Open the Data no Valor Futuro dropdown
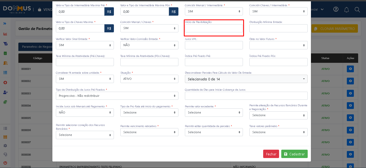The width and height of the screenshot is (366, 168). pyautogui.click(x=278, y=45)
